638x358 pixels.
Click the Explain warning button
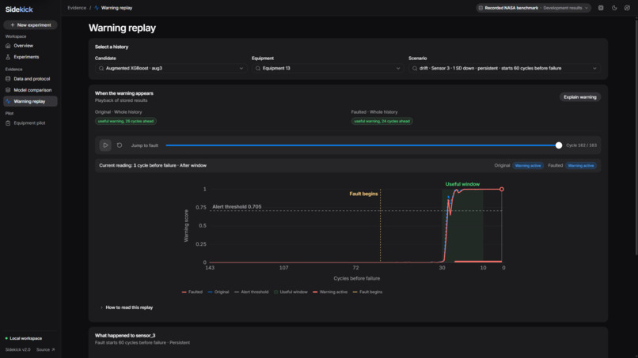[579, 97]
